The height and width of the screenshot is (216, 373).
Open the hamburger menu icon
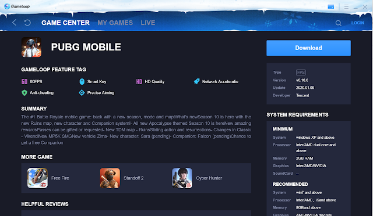coord(346,6)
